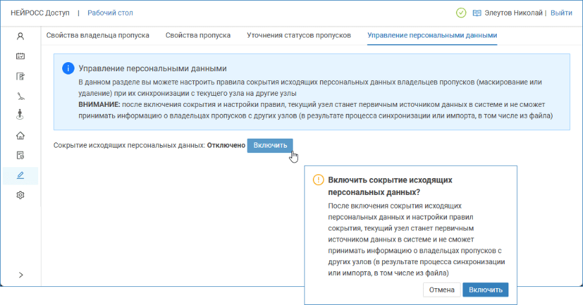Click the Выйти logout link
583x305 pixels.
point(562,13)
